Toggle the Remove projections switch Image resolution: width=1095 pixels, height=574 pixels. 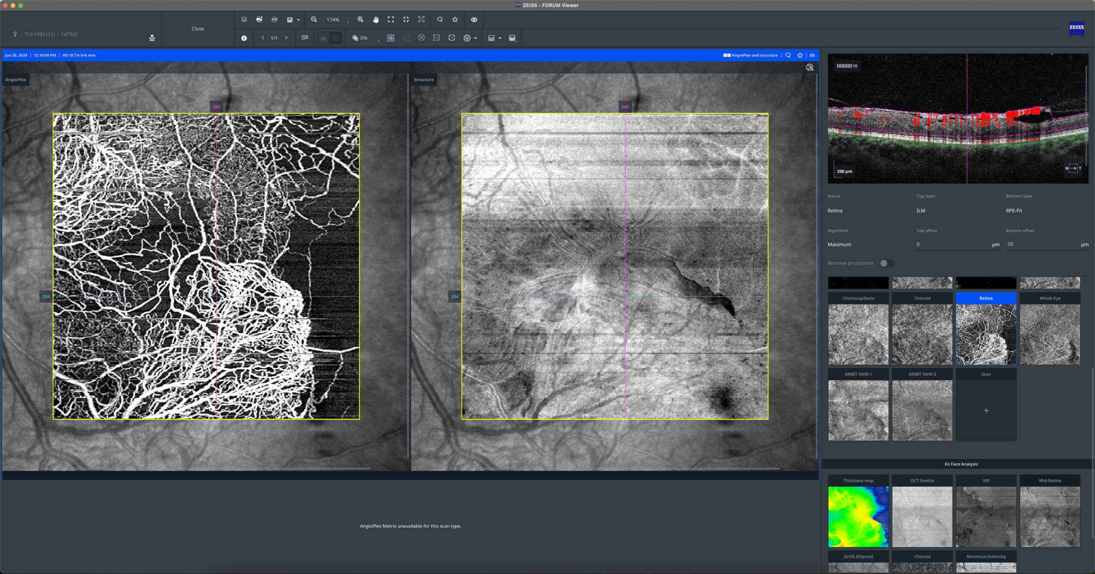pos(887,263)
